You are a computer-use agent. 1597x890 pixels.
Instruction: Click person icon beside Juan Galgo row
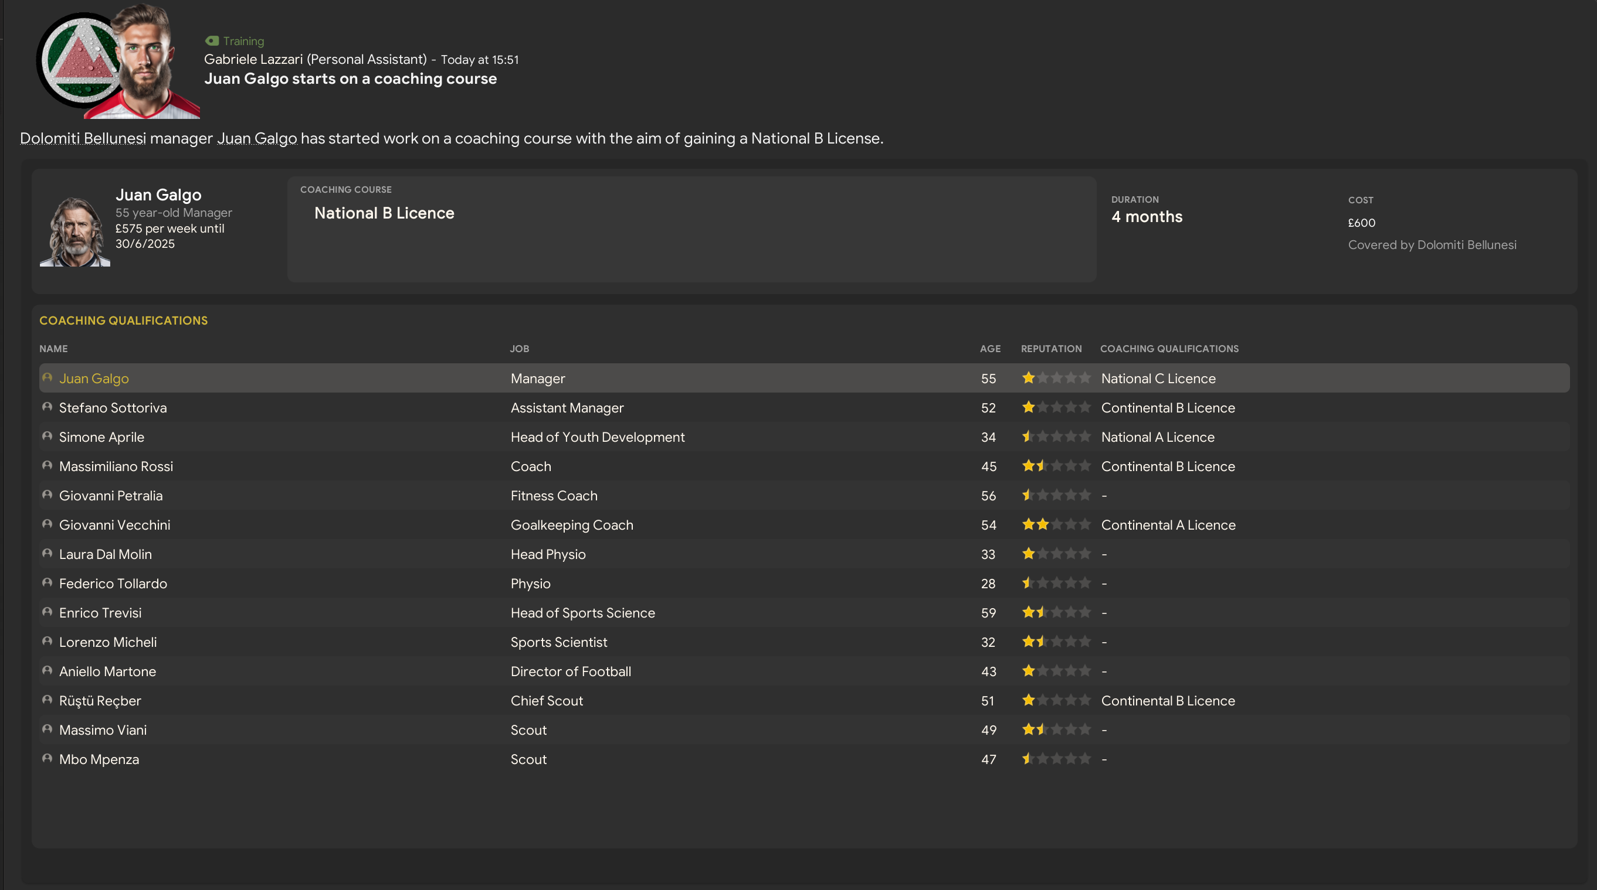pyautogui.click(x=47, y=378)
